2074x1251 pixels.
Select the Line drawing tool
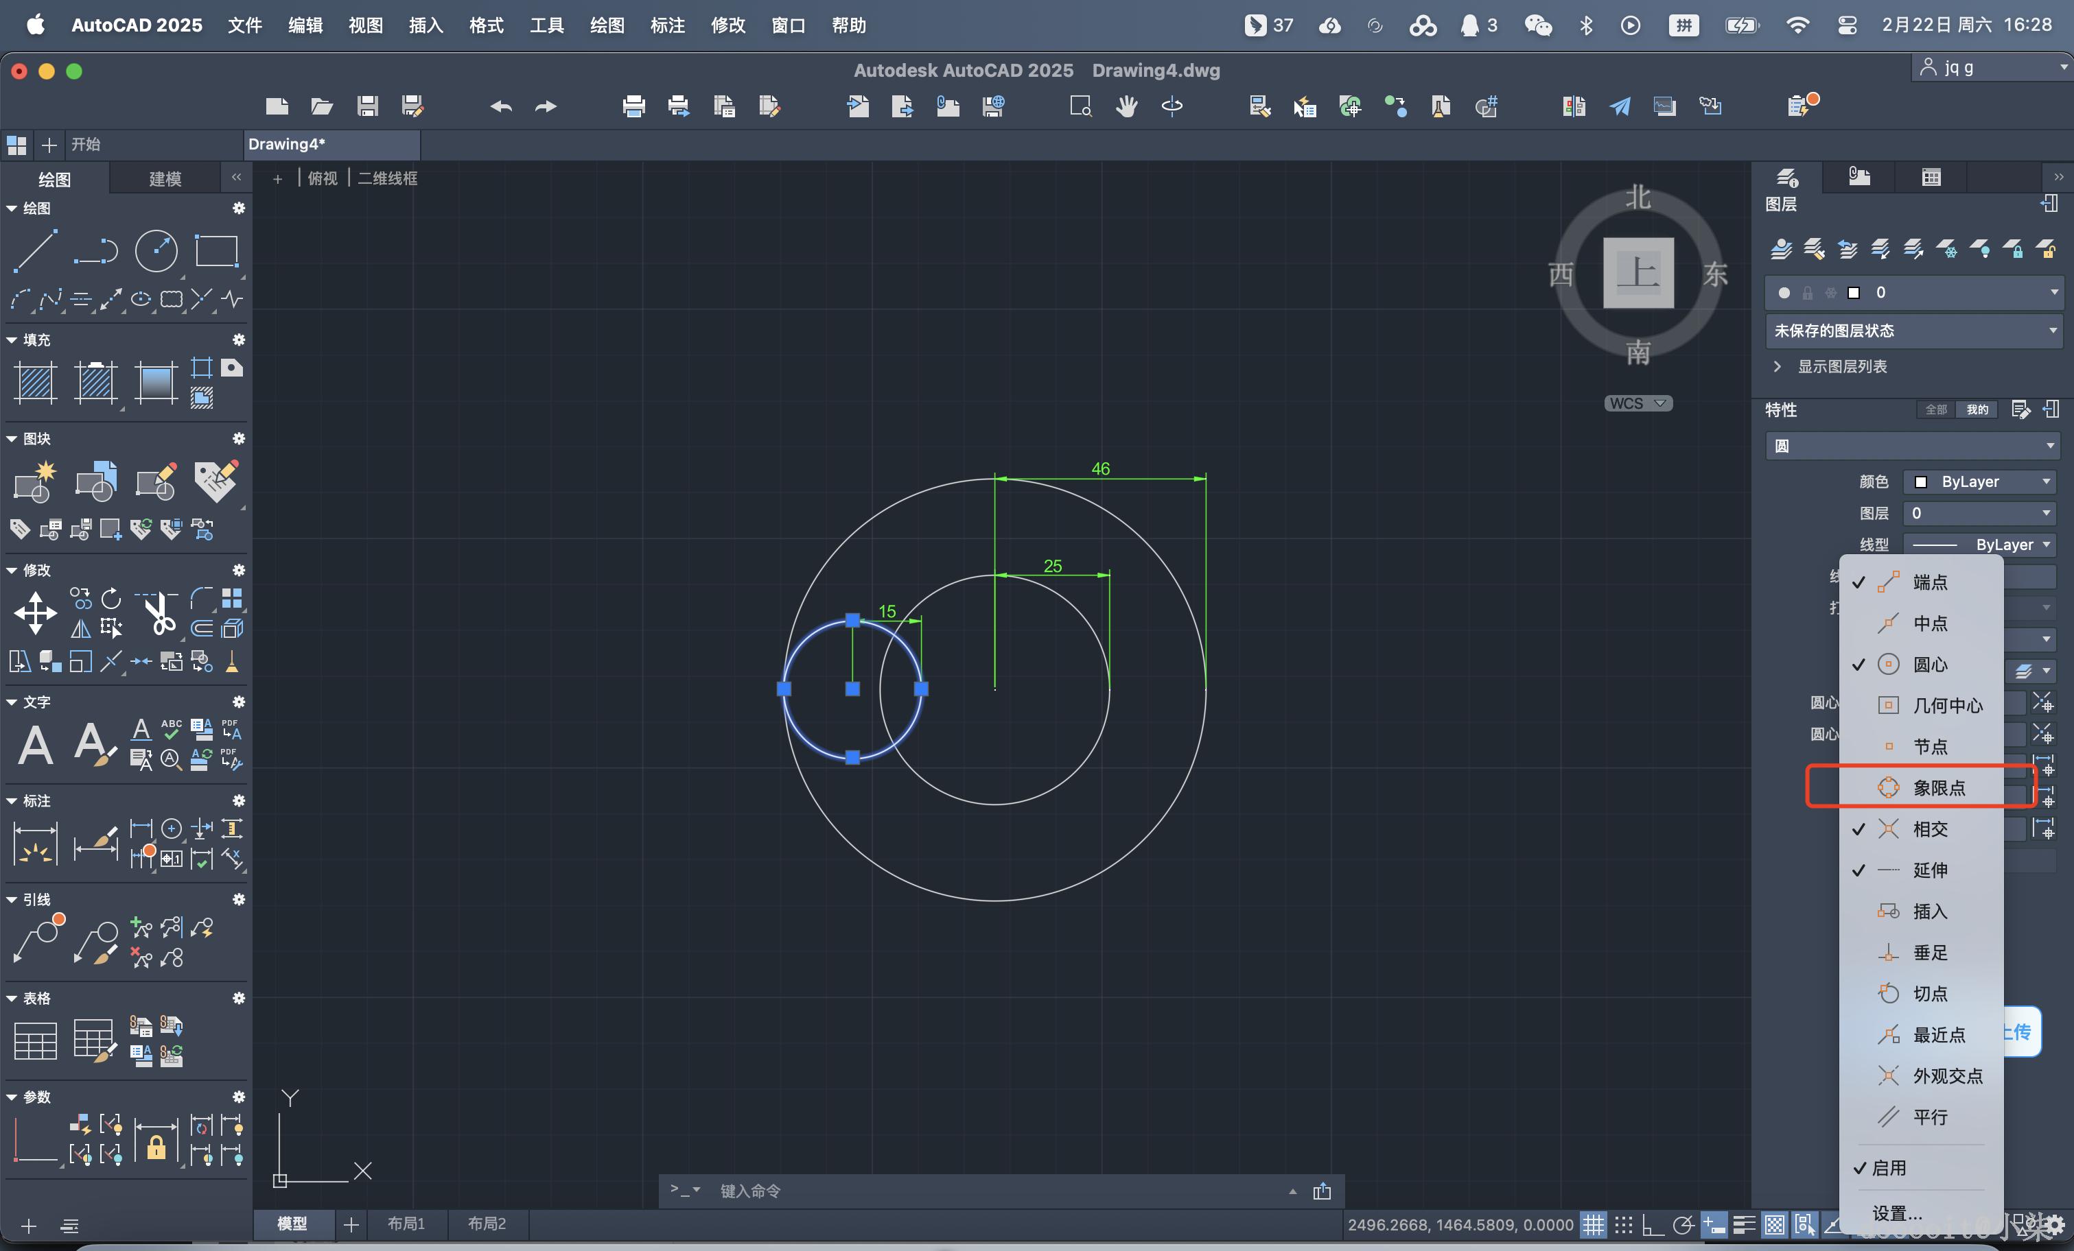36,251
